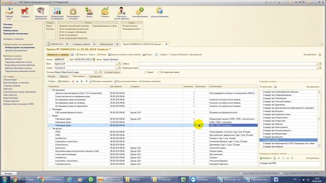Collapse the Приём group in the plan

tap(50, 115)
